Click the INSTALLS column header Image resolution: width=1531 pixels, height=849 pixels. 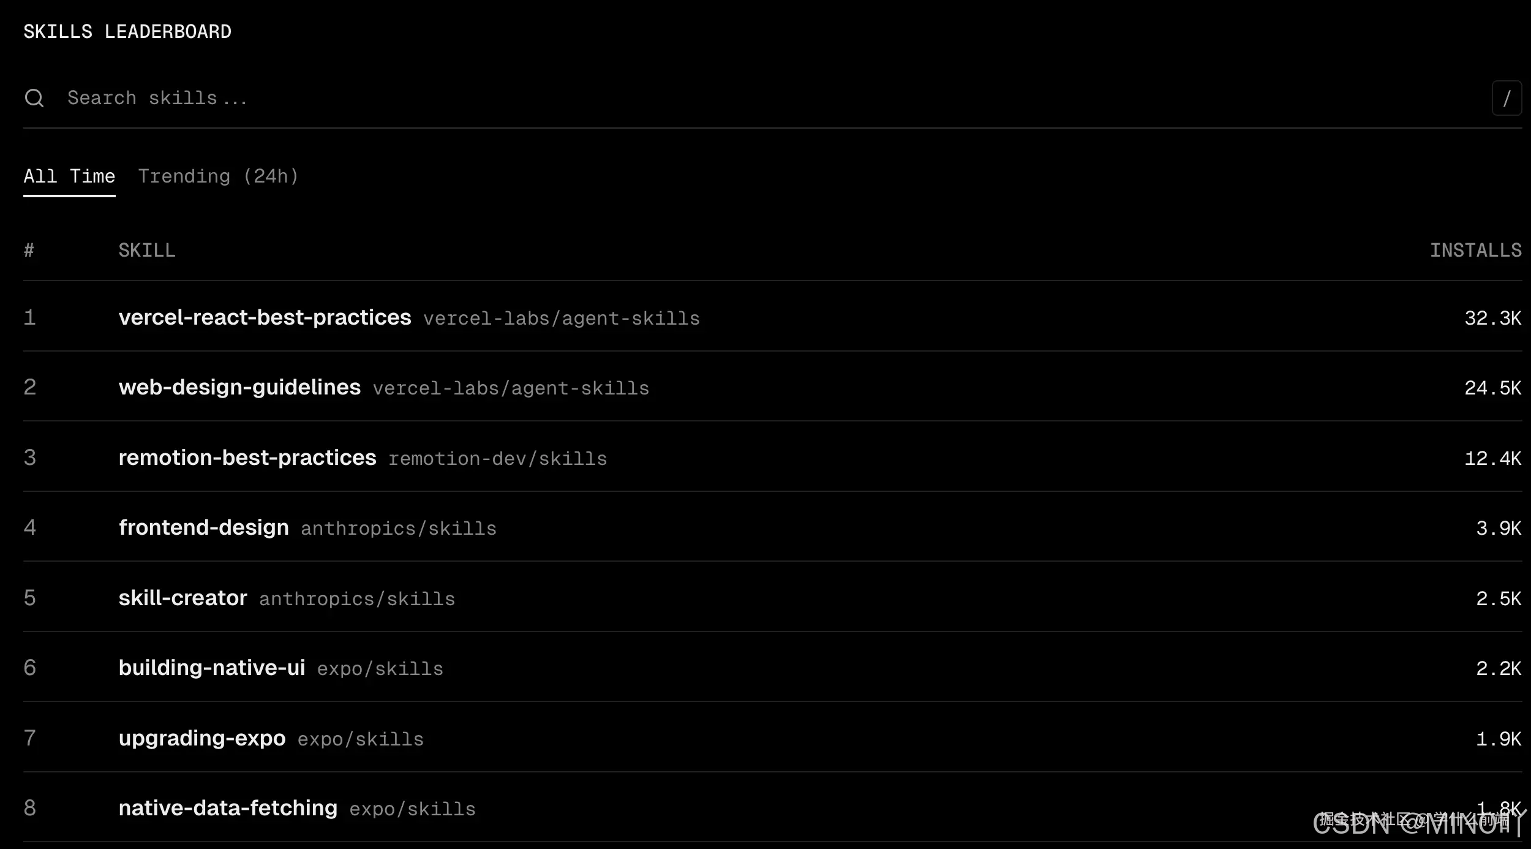click(x=1475, y=251)
